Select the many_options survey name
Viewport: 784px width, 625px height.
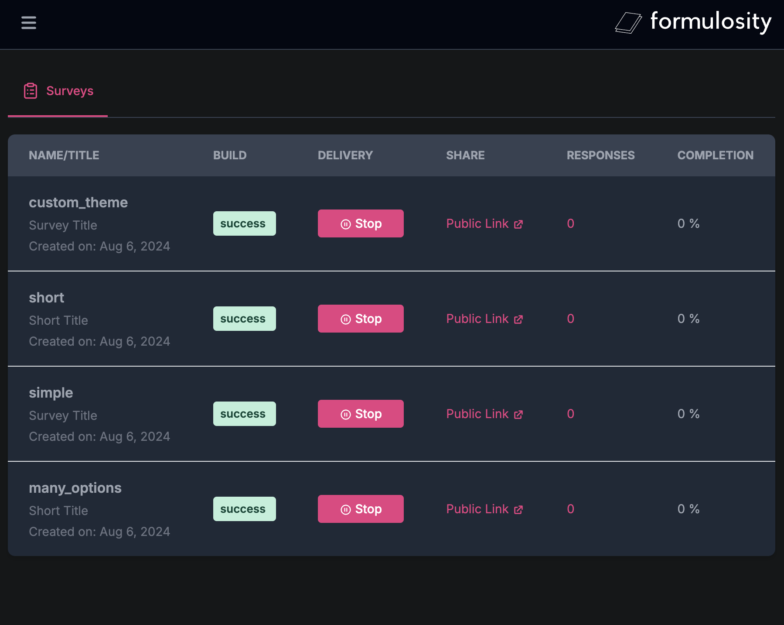pos(75,488)
